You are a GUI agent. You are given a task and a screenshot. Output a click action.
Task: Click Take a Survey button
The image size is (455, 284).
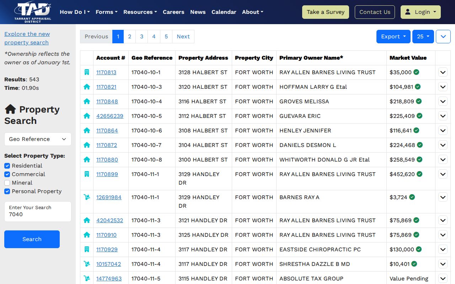326,12
